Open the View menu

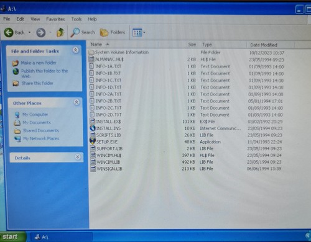point(35,19)
